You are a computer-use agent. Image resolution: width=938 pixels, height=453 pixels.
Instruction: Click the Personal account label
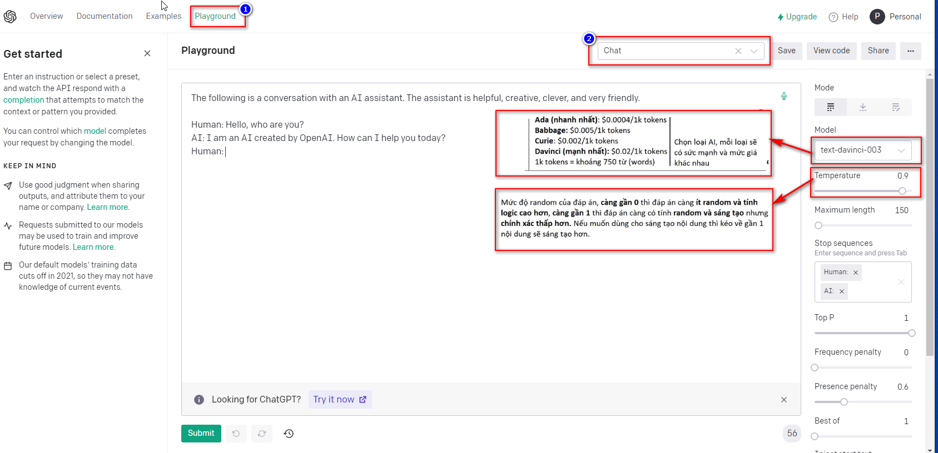(x=905, y=17)
